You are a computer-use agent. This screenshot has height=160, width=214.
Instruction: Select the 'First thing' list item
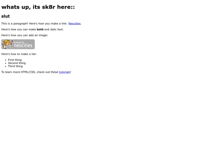15,60
